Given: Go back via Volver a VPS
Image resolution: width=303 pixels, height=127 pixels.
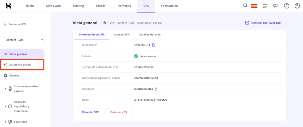Looking at the screenshot, I should tap(15, 24).
